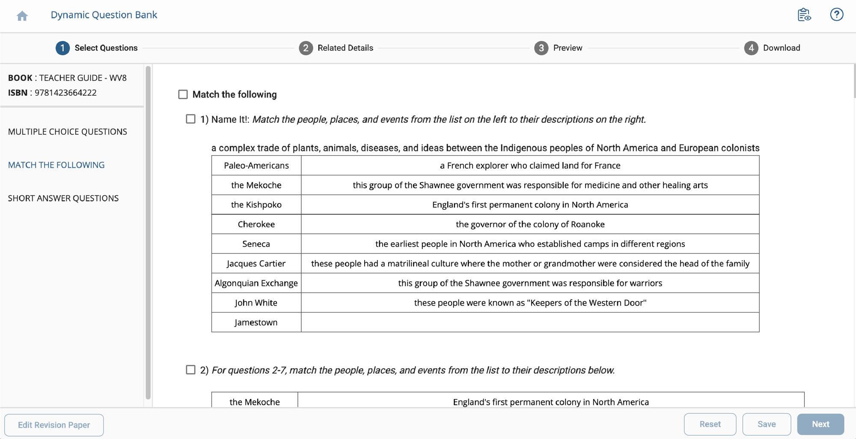
Task: Select MATCH THE FOLLOWING in sidebar
Action: click(x=56, y=165)
